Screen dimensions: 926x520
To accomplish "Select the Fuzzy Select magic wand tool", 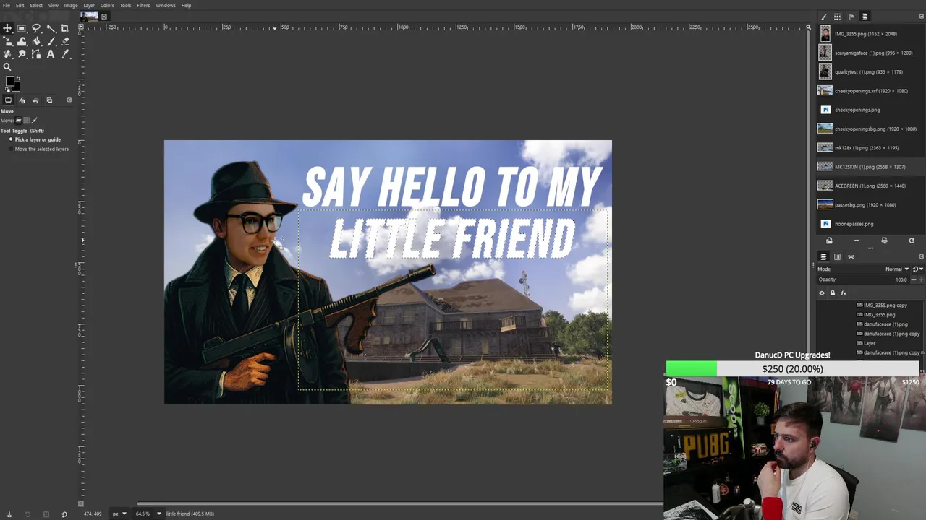I will 51,28.
